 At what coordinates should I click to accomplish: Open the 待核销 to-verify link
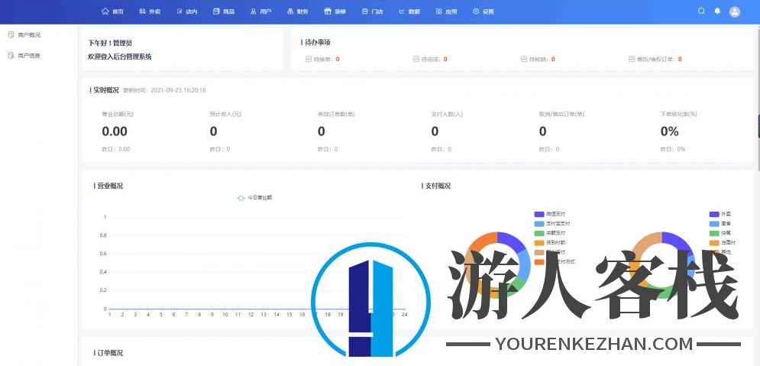point(538,59)
